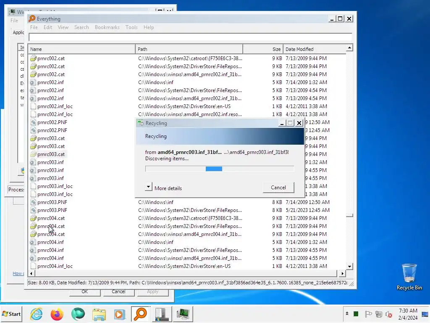
Task: Launch Firefox from taskbar
Action: point(57,314)
